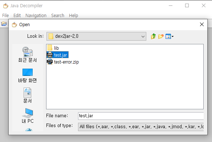Click the ZIP icon next to test-error.zip
The width and height of the screenshot is (212, 142).
pyautogui.click(x=50, y=62)
